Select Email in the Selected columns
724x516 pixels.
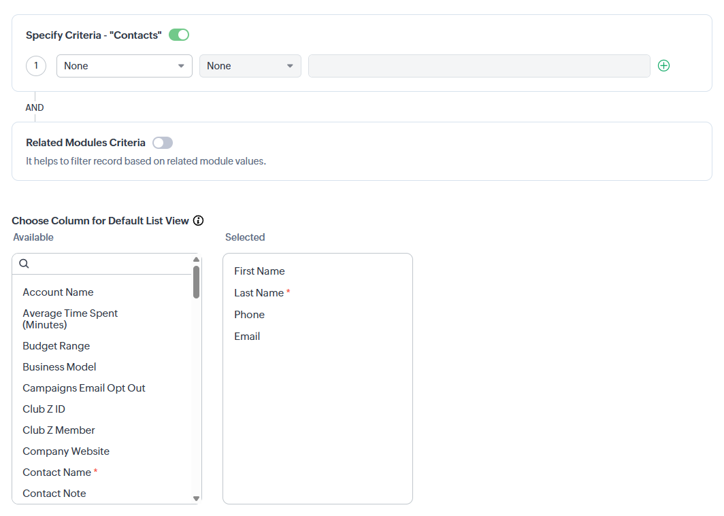(x=247, y=337)
